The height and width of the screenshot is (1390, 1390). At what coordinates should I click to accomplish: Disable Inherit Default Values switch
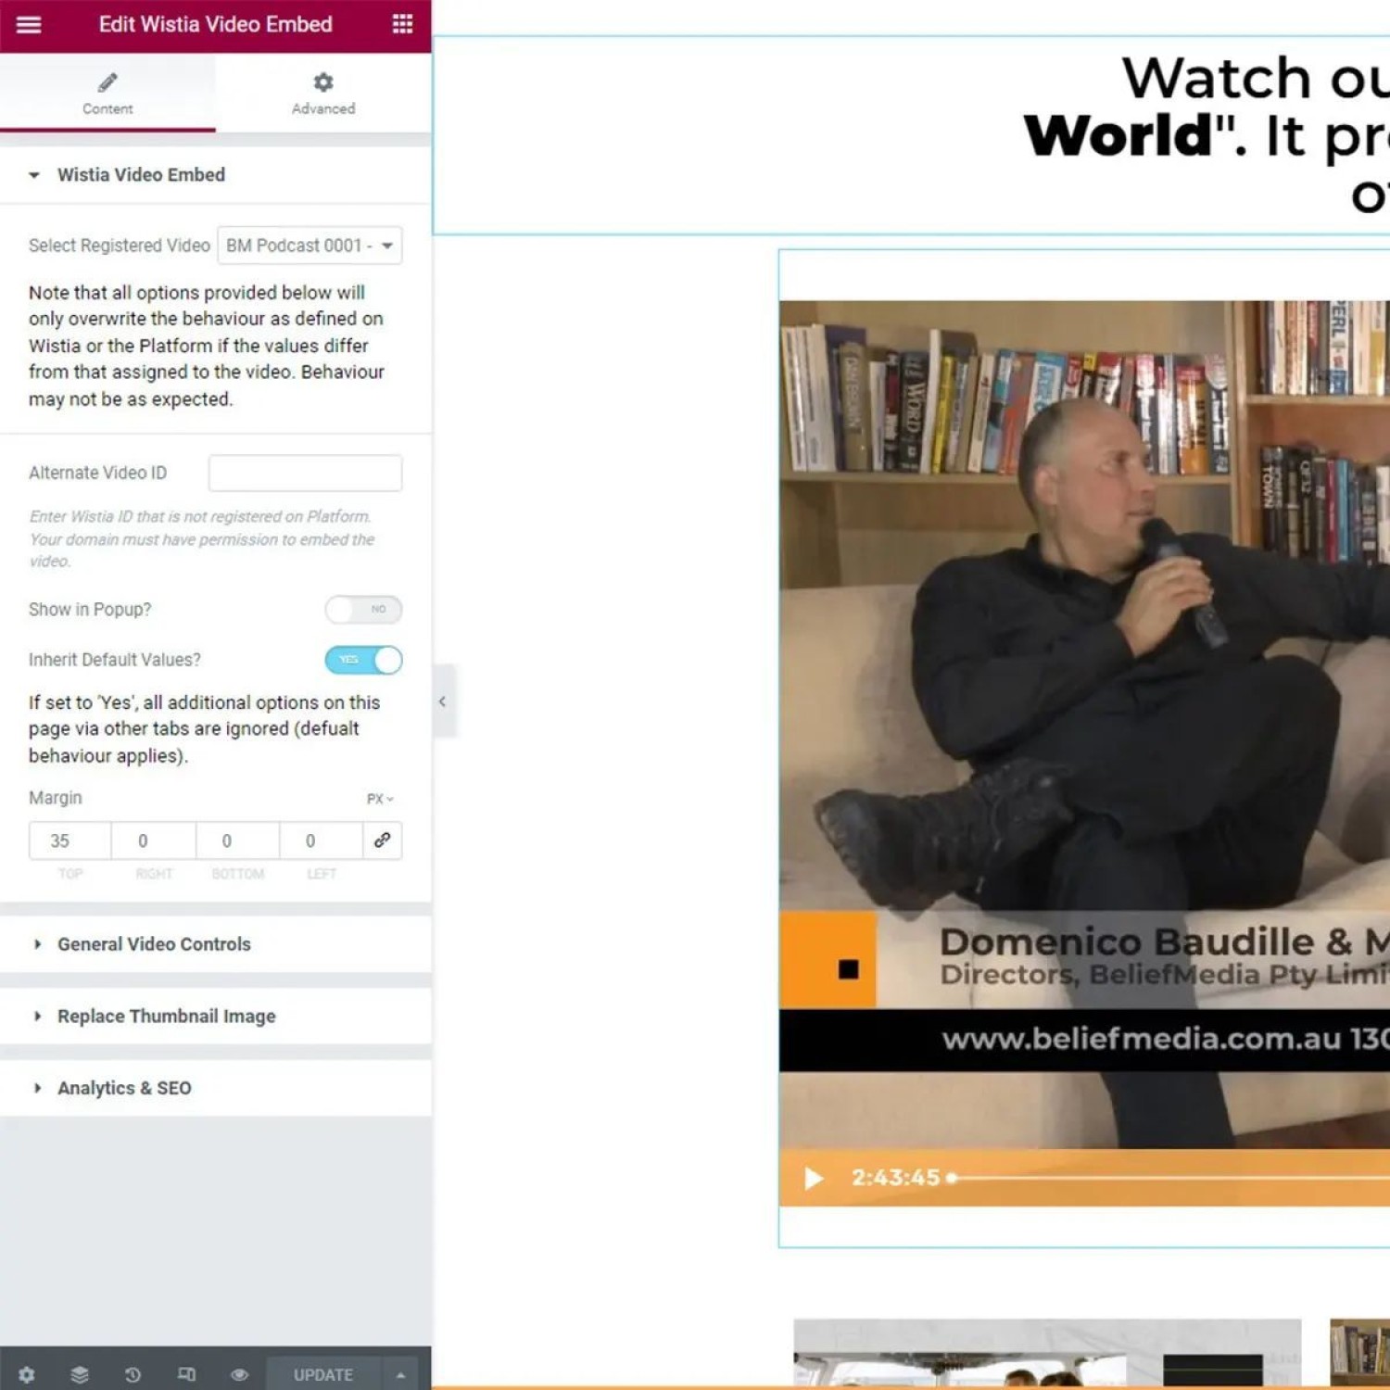(363, 660)
